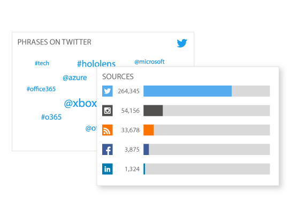Select the RSS feed source icon
The width and height of the screenshot is (290, 217).
[107, 130]
